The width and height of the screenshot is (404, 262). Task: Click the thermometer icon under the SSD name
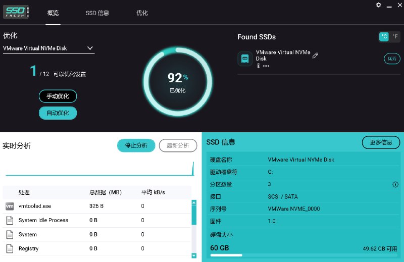pyautogui.click(x=258, y=66)
